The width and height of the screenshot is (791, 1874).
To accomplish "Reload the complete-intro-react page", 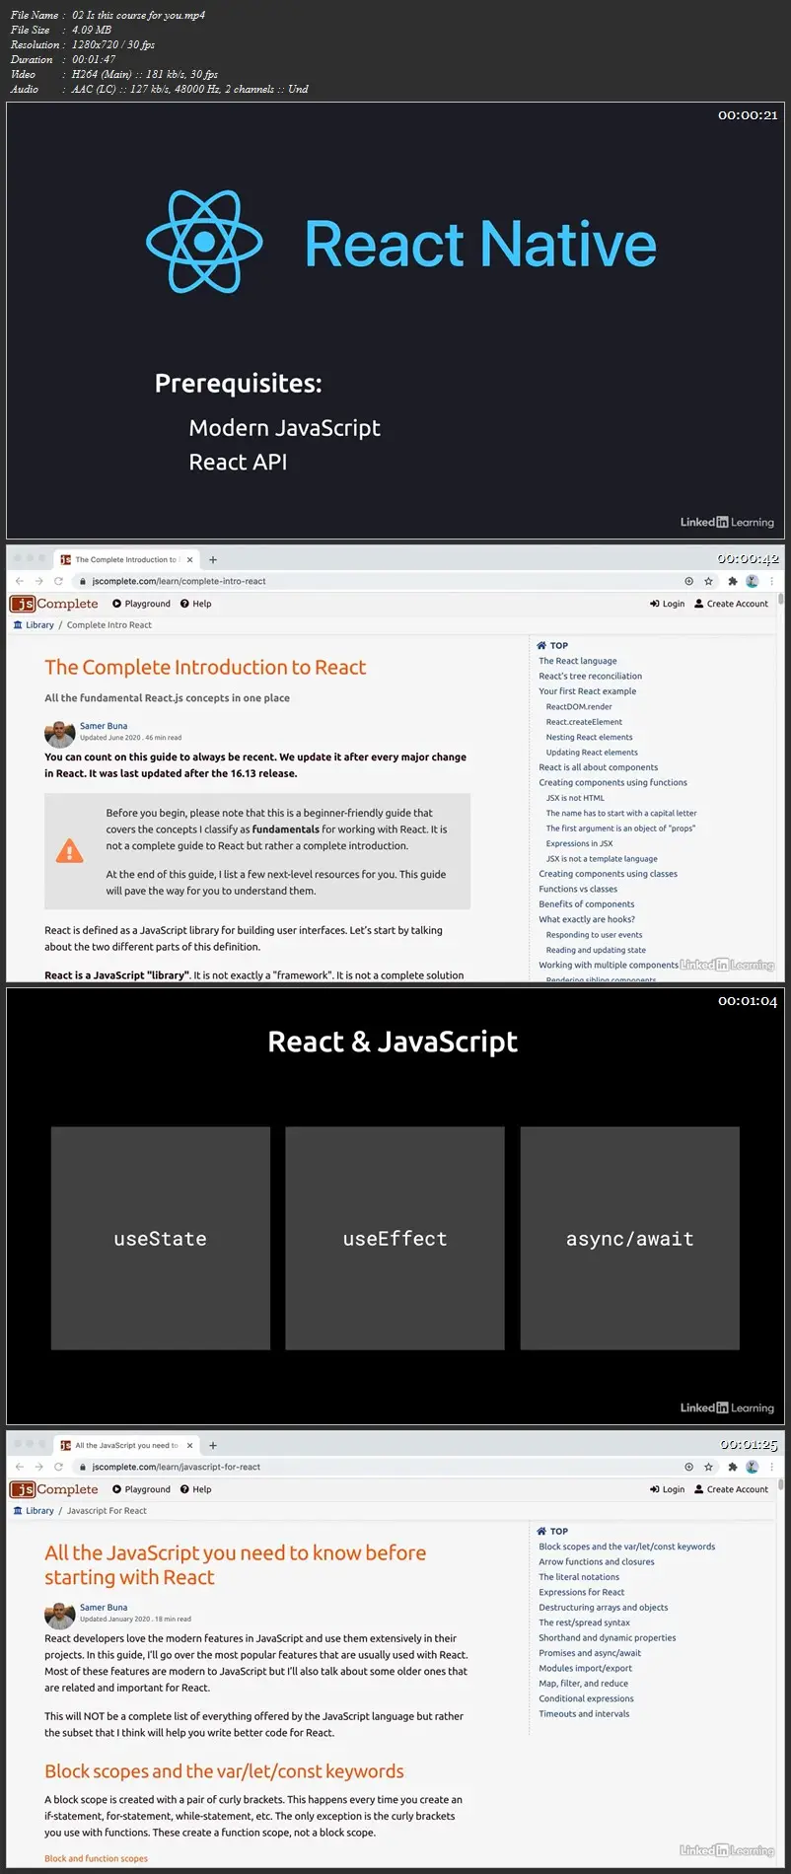I will [58, 581].
